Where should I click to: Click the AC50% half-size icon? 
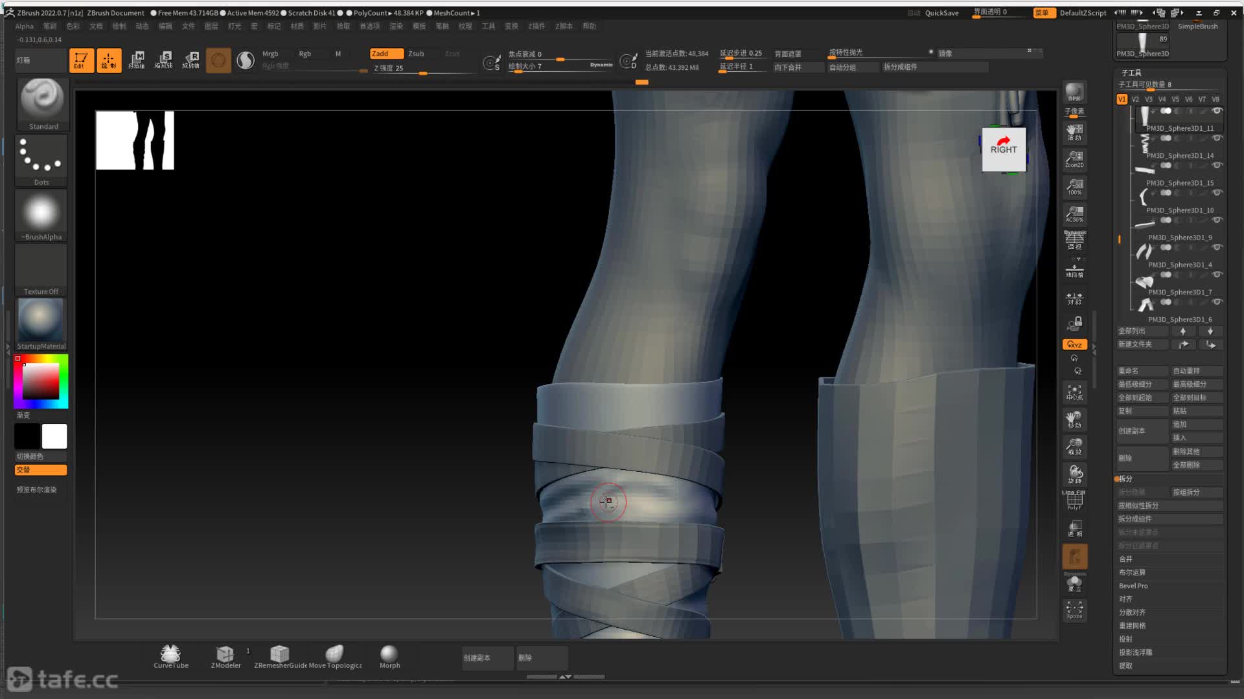tap(1074, 214)
